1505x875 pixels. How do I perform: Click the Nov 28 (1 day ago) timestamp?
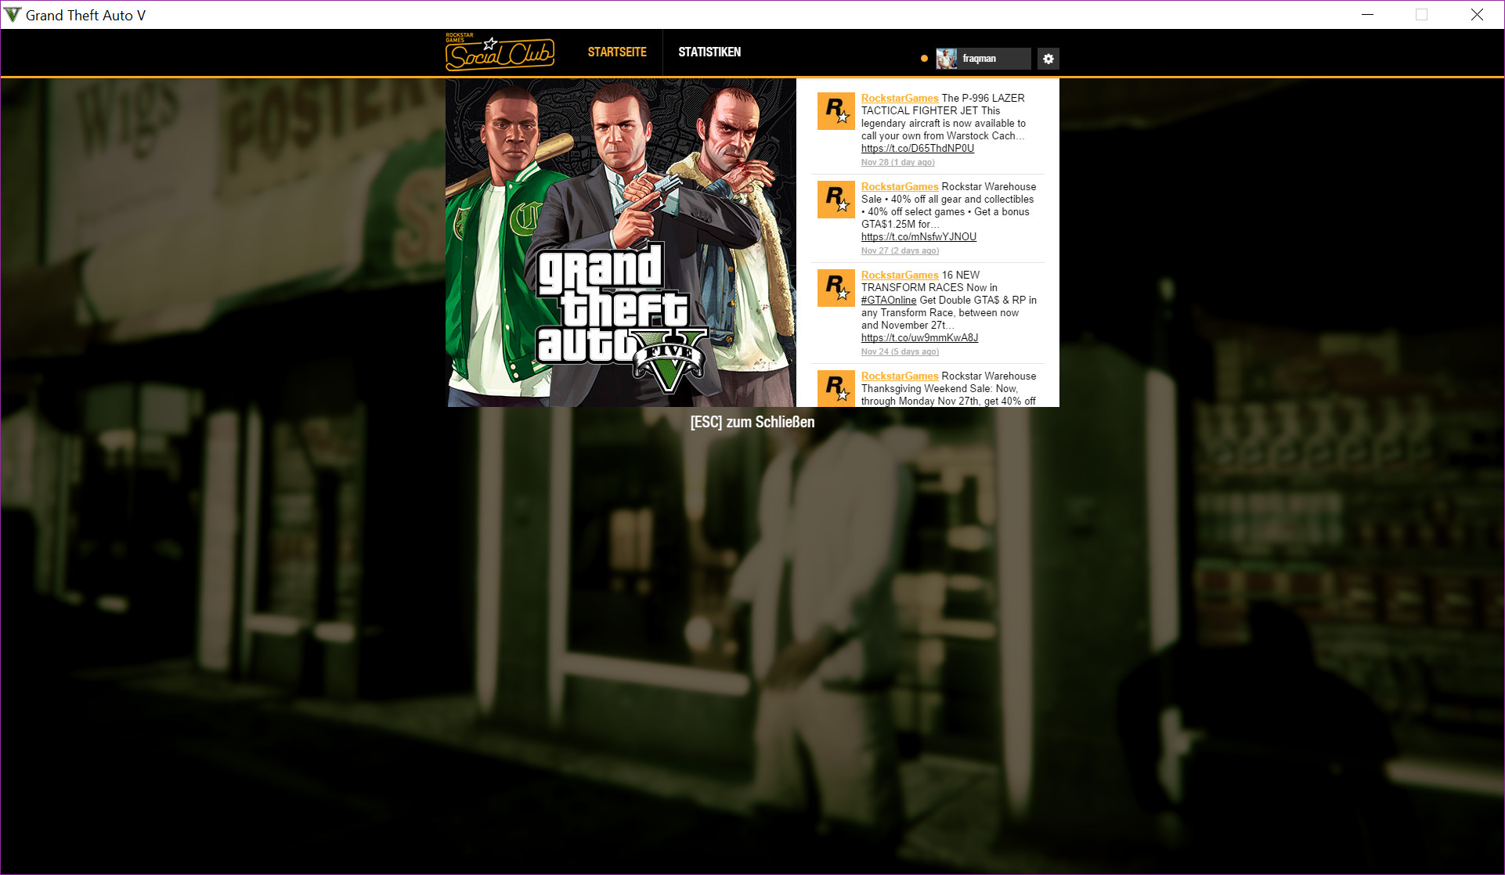point(897,163)
